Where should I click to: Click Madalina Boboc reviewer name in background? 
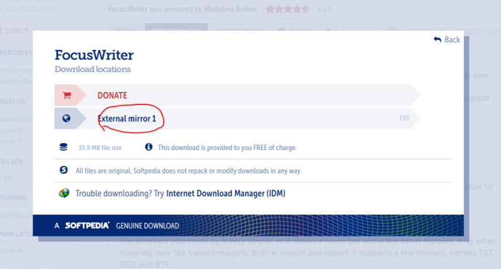coord(230,9)
